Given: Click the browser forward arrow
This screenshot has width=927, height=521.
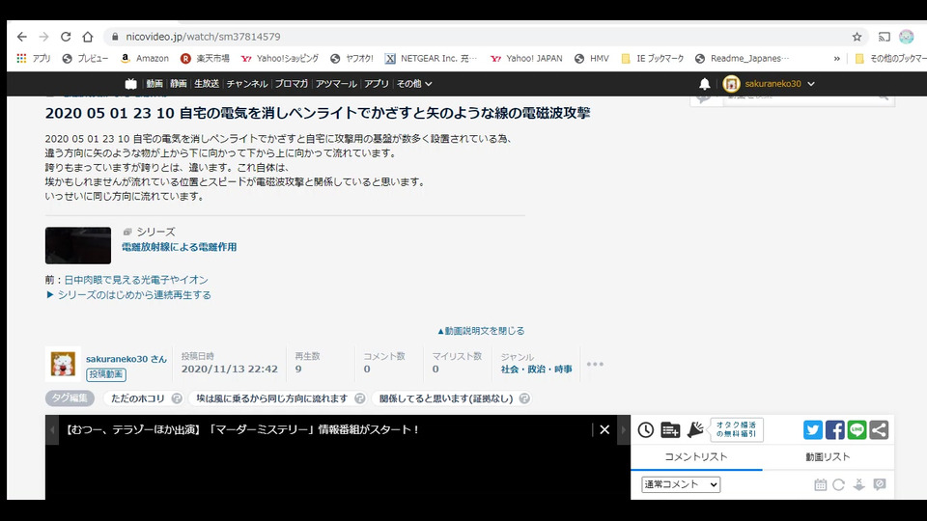Looking at the screenshot, I should (43, 37).
